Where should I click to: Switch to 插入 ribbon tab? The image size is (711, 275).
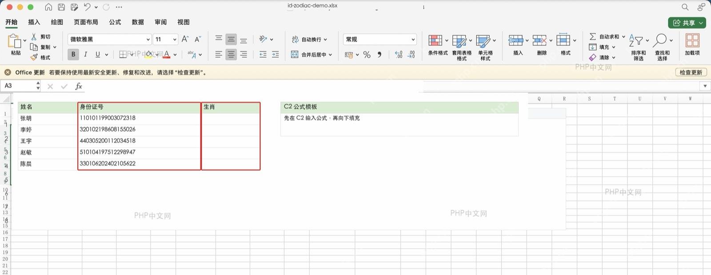tap(34, 22)
